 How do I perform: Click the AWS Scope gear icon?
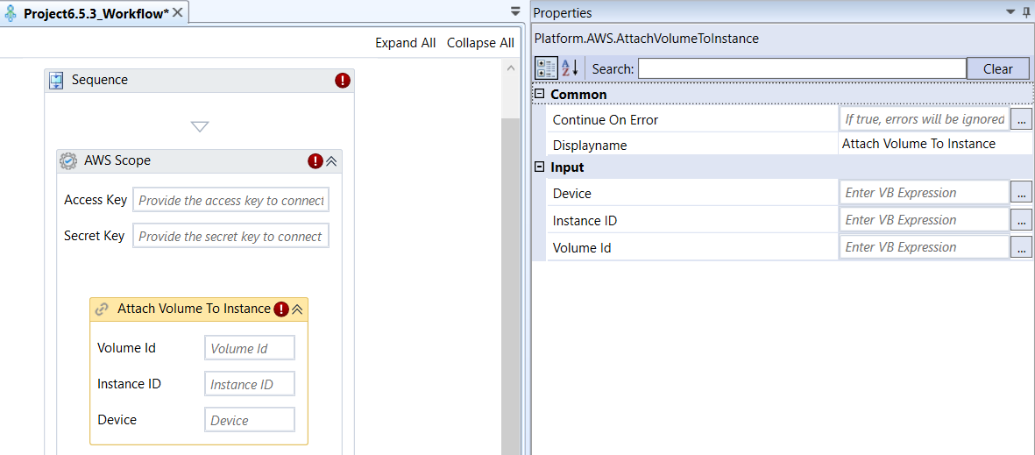[x=68, y=161]
